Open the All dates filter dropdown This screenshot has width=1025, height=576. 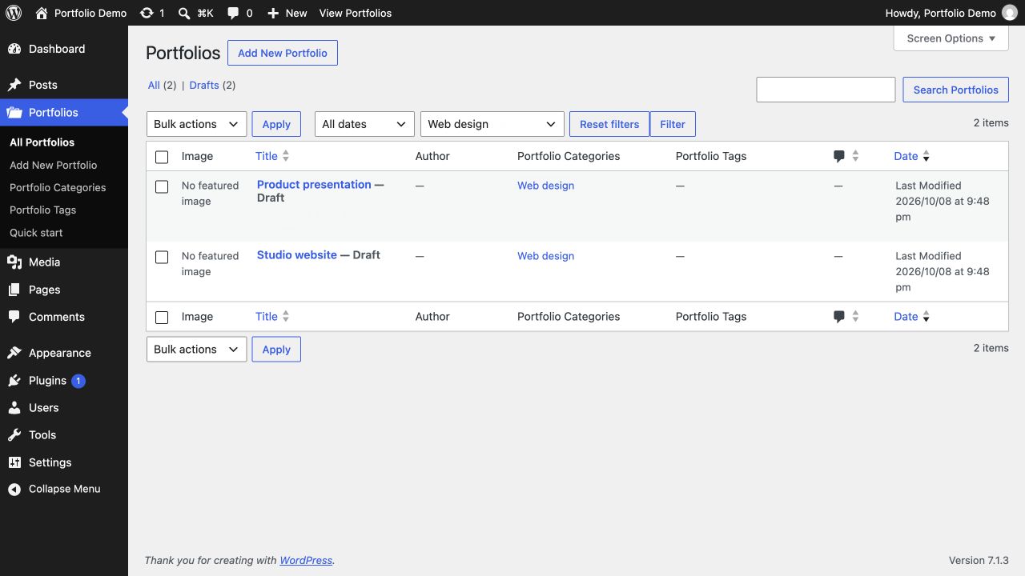tap(364, 124)
